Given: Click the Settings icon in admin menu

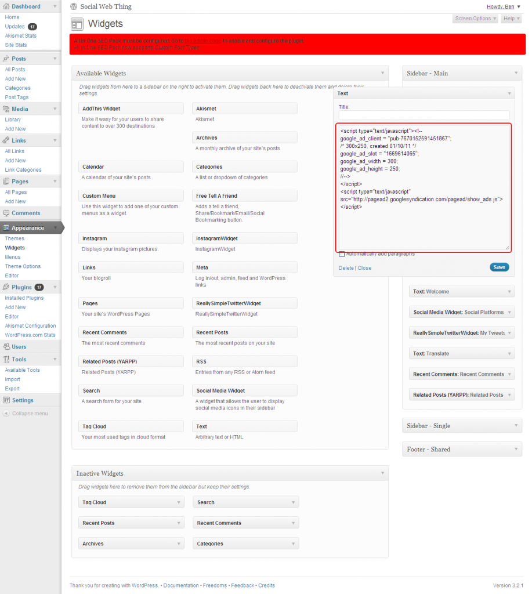Looking at the screenshot, I should coord(6,400).
